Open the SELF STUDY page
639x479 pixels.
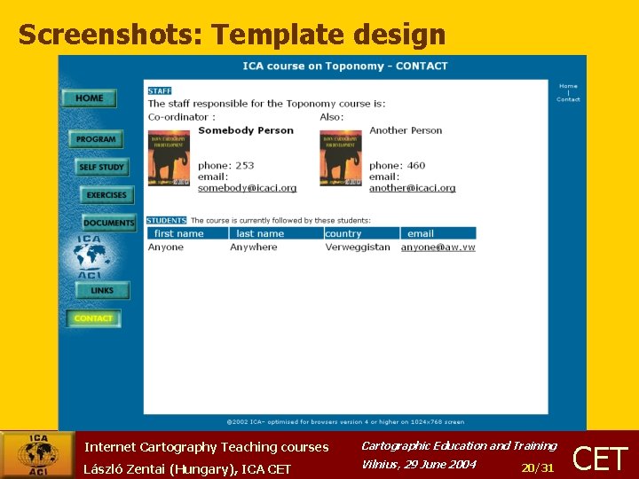101,167
